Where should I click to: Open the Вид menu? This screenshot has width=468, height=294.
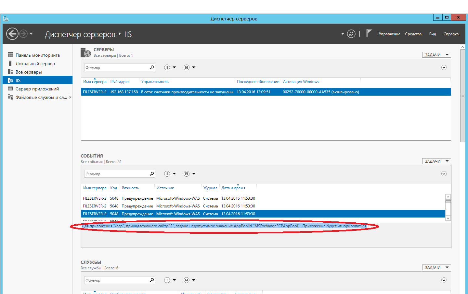432,34
